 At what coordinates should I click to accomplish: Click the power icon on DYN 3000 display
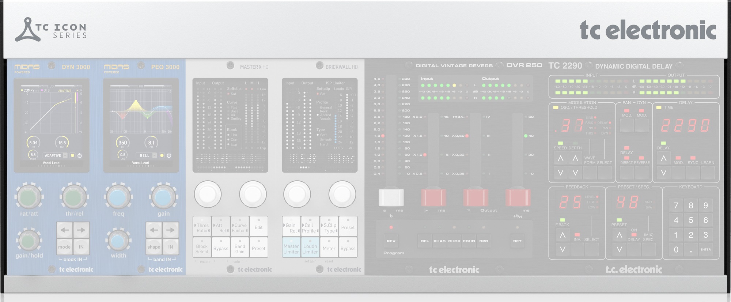tap(80, 155)
